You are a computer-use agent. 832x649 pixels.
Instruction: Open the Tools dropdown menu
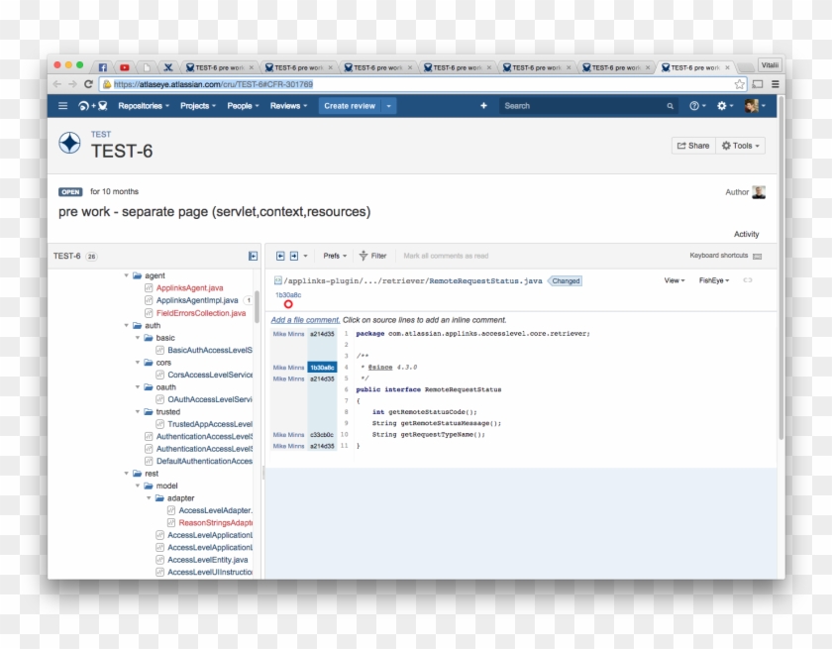point(741,146)
